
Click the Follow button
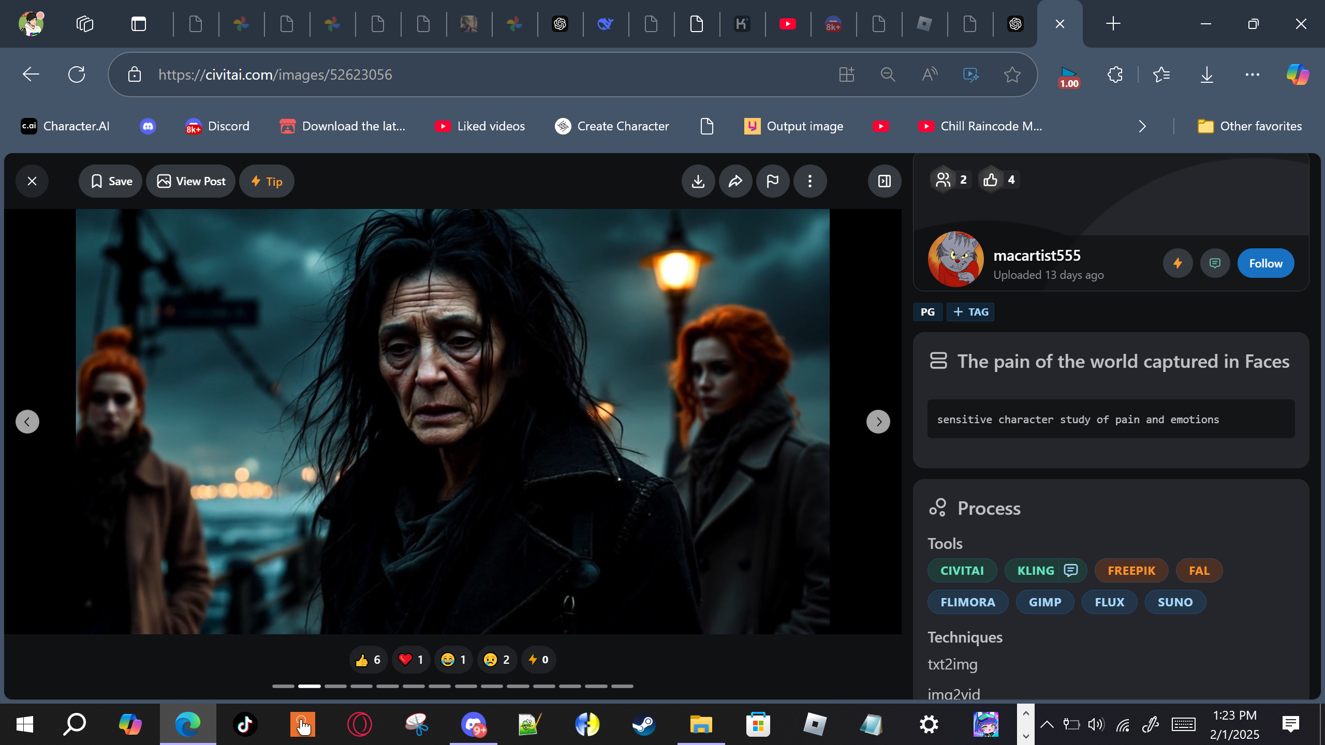pyautogui.click(x=1265, y=263)
